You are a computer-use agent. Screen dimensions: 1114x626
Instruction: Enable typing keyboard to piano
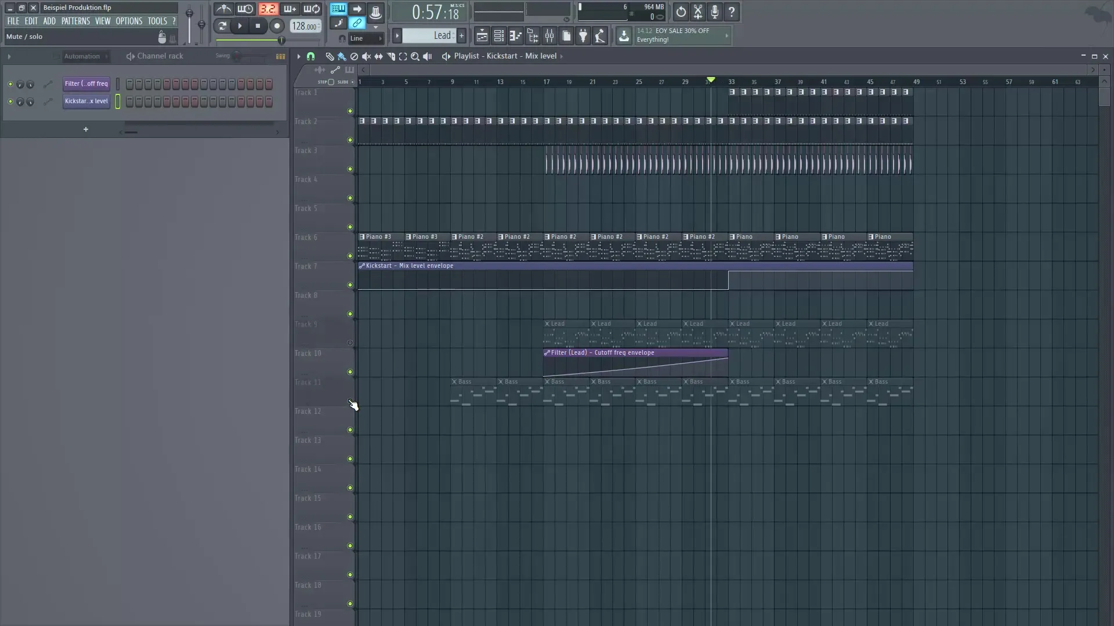(338, 9)
